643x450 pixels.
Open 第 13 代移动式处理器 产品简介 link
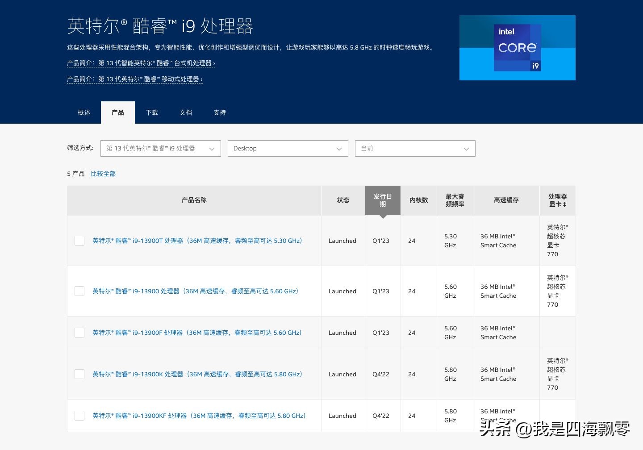pos(134,79)
